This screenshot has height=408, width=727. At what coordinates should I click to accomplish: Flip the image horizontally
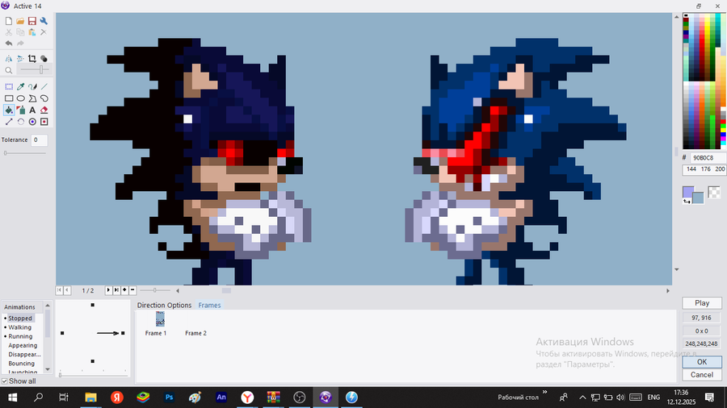[x=9, y=59]
